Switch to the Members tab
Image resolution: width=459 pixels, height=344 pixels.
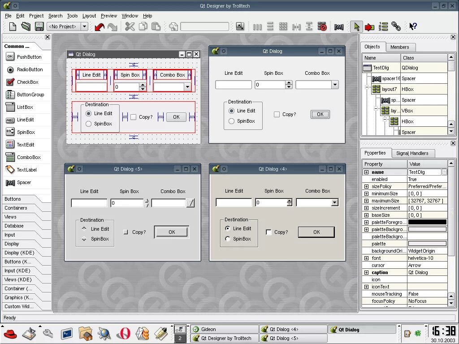point(399,47)
